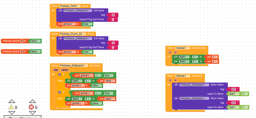Click the 'x' parameter of Canvas1 Touch Down
The width and height of the screenshot is (256, 118).
(x=170, y=52)
